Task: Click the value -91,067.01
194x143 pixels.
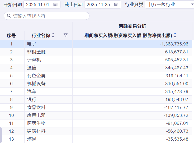Action: (x=177, y=123)
